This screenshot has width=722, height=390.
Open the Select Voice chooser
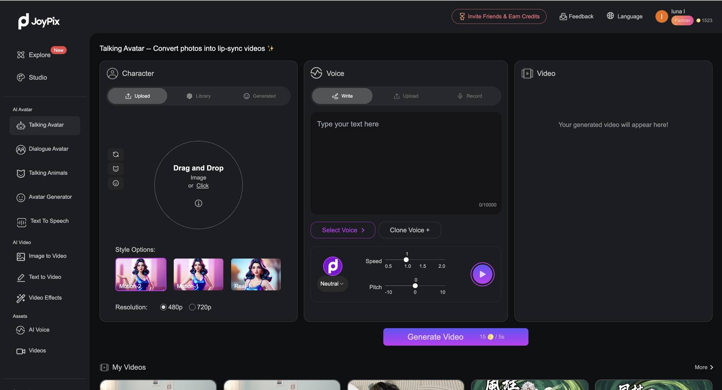(343, 230)
